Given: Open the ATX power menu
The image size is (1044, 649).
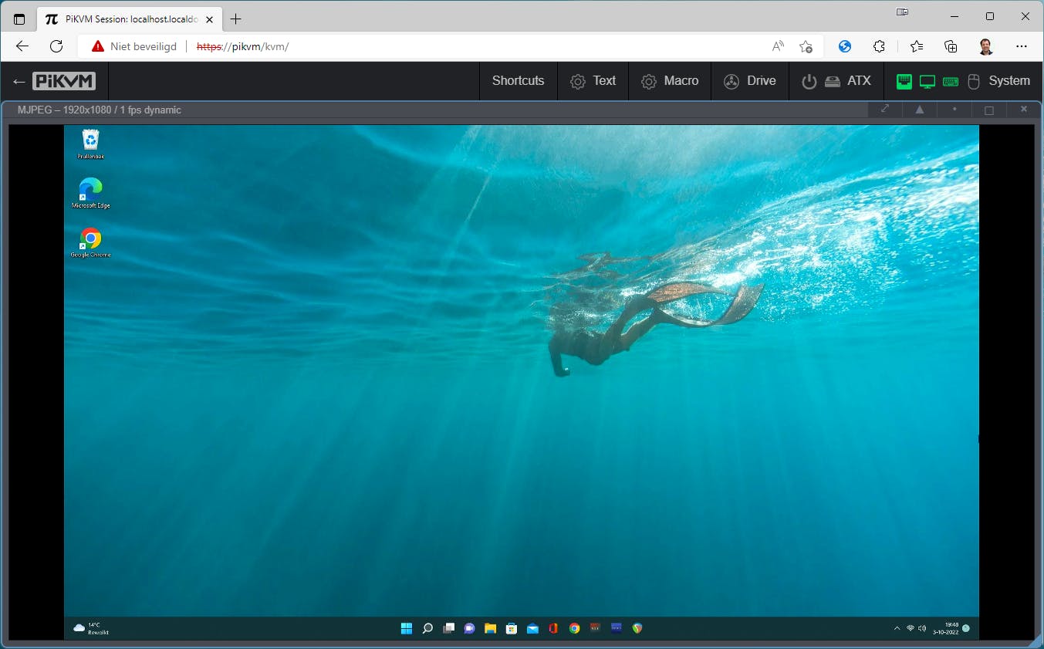Looking at the screenshot, I should 836,81.
